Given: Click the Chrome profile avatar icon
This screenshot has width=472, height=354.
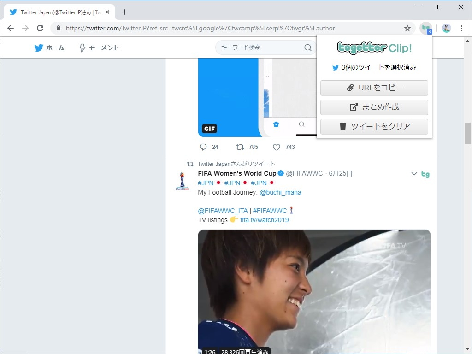Looking at the screenshot, I should [446, 28].
